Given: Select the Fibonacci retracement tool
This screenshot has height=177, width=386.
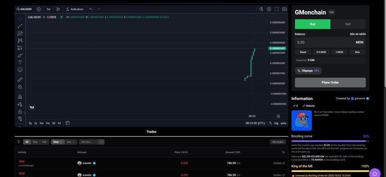Looking at the screenshot, I should [x=20, y=33].
